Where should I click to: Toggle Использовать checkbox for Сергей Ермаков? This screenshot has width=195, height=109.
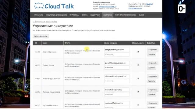click(138, 52)
